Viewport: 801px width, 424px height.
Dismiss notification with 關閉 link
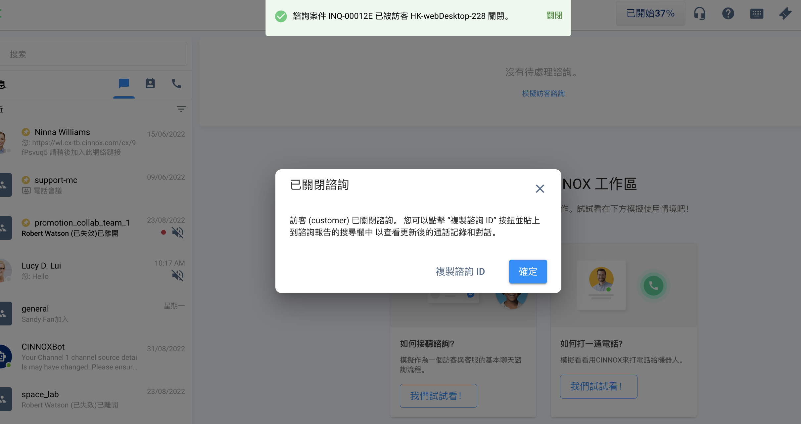coord(554,16)
